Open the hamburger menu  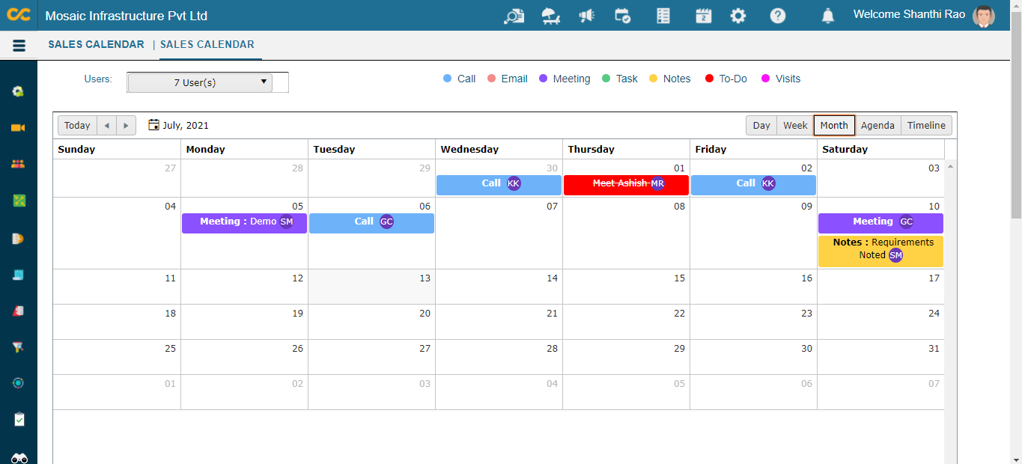point(19,46)
